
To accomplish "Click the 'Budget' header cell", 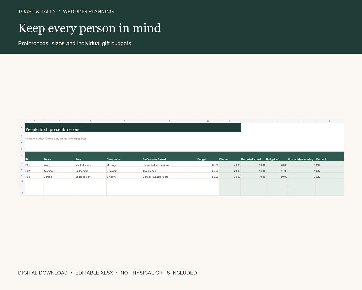I will click(208, 156).
